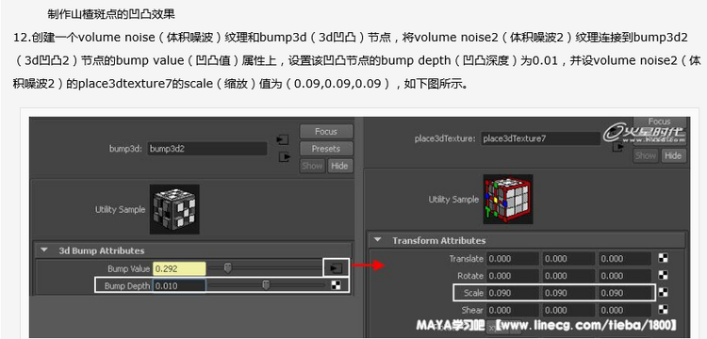Collapse the 3d Bump Attributes section
The image size is (707, 339).
click(43, 250)
